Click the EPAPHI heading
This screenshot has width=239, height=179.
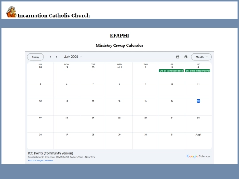click(119, 35)
